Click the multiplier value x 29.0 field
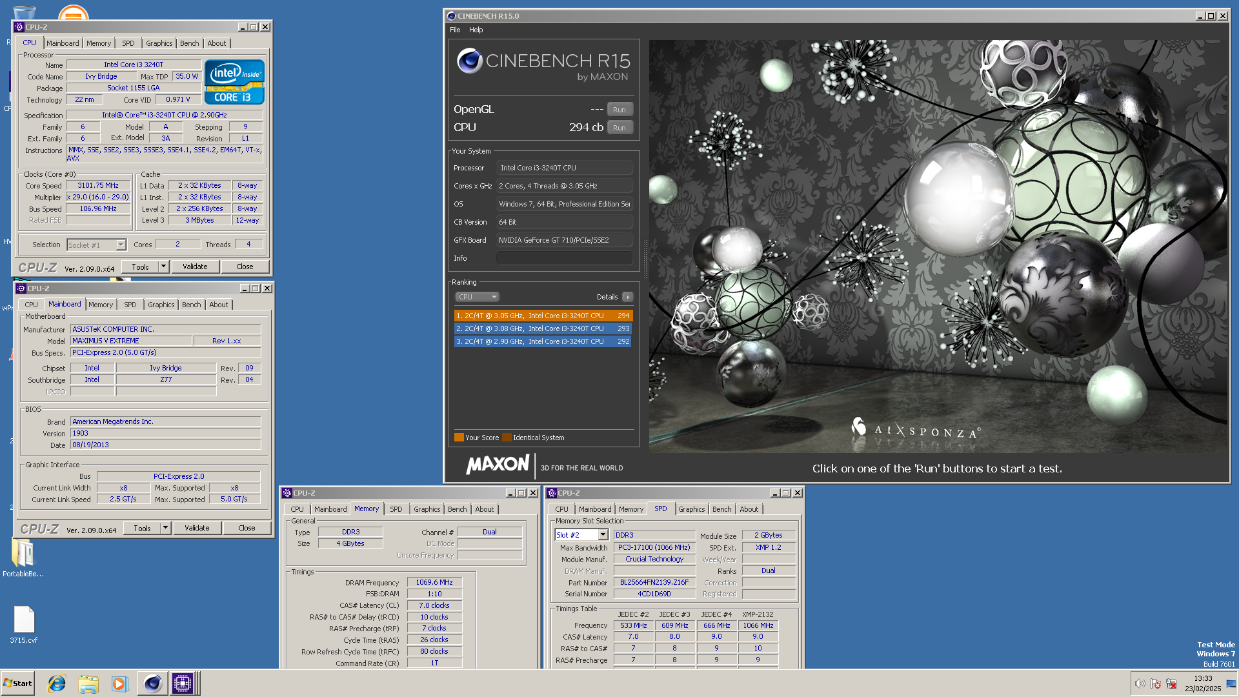This screenshot has width=1239, height=697. click(x=98, y=197)
